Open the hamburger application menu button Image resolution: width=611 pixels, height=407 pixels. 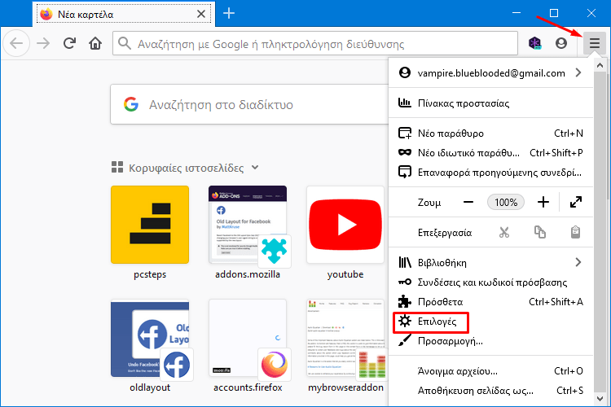click(x=594, y=43)
